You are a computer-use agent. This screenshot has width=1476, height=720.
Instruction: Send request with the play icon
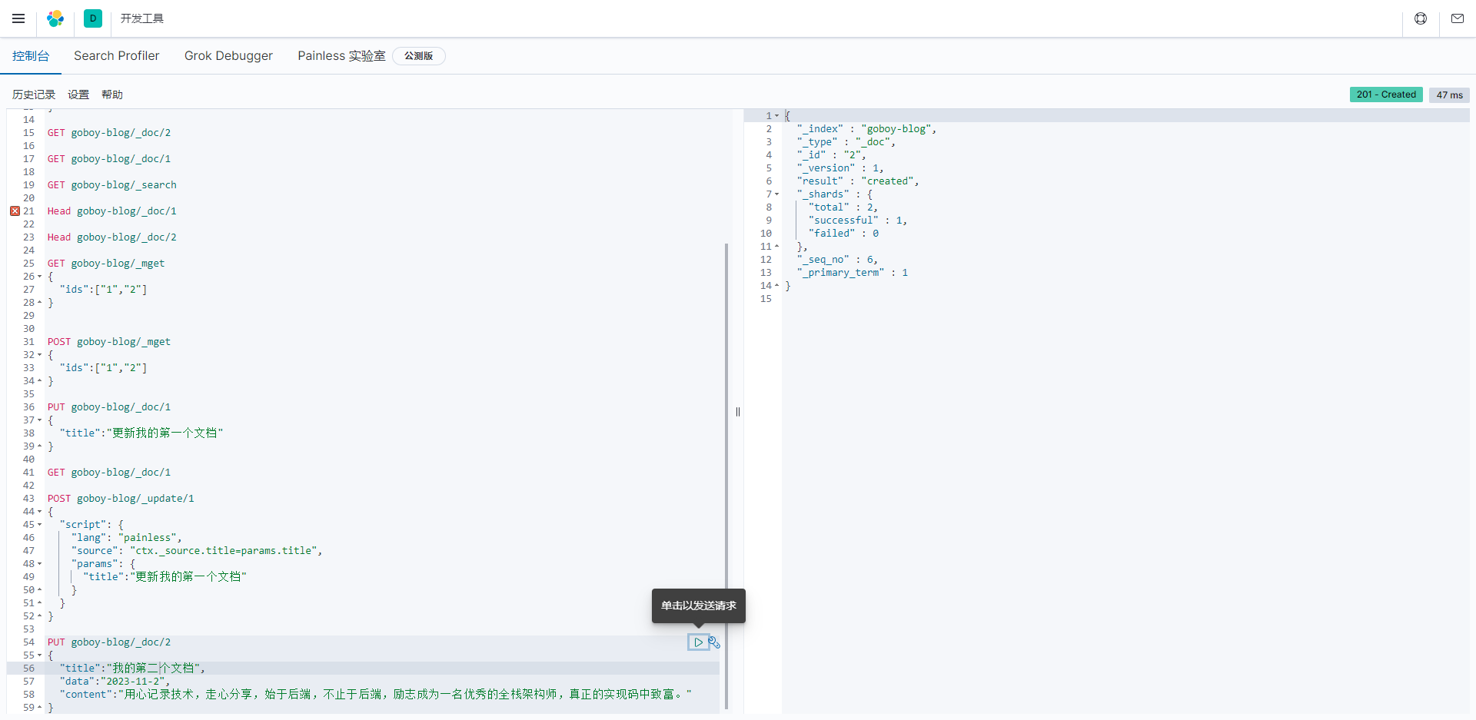coord(698,642)
